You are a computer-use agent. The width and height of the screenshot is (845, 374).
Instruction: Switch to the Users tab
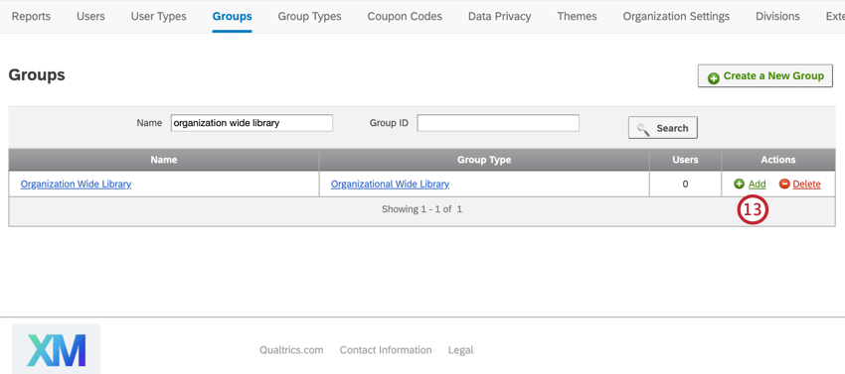pyautogui.click(x=90, y=16)
